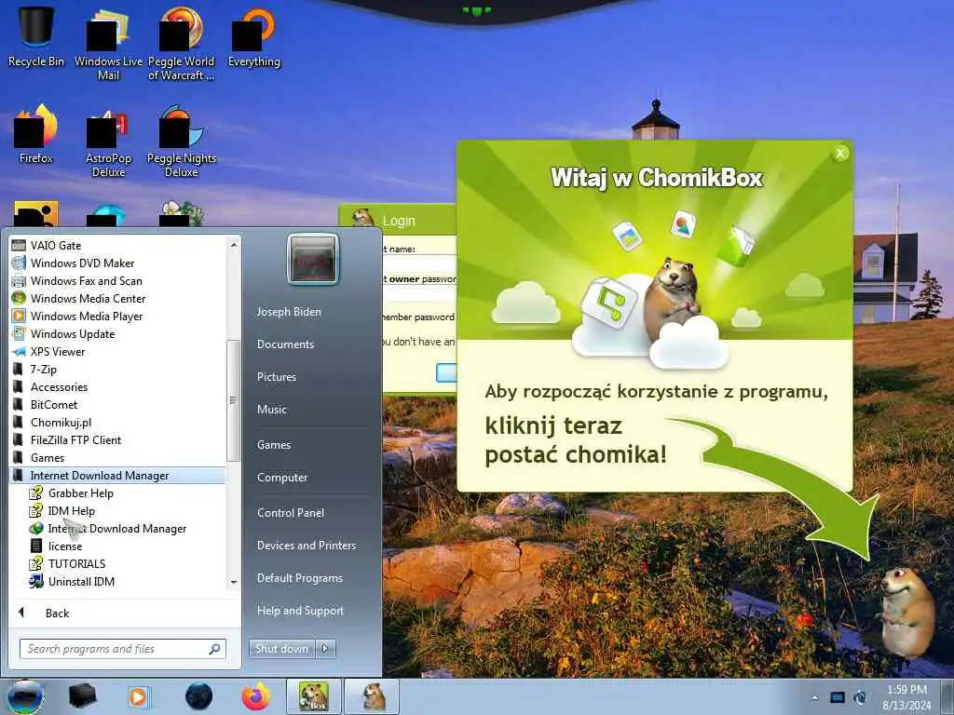The width and height of the screenshot is (954, 715).
Task: Open the Peggle Nights Deluxe desktop shortcut
Action: pyautogui.click(x=182, y=142)
